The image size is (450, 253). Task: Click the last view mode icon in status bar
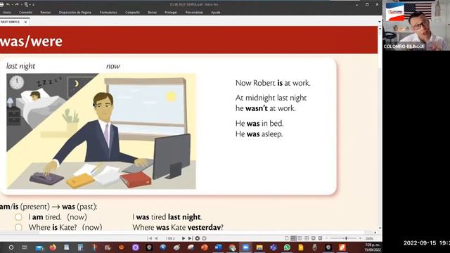pyautogui.click(x=320, y=238)
